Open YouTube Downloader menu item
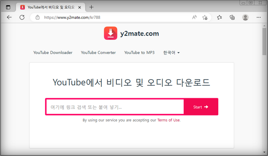Image resolution: width=268 pixels, height=156 pixels. [x=53, y=52]
